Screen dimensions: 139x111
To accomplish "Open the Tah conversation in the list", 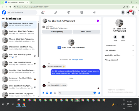I will [19, 25].
